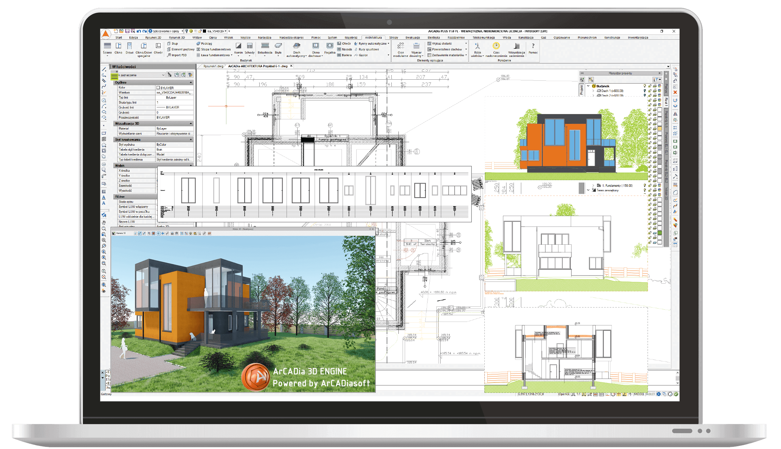781x449 pixels.
Task: Collapse the Teren zewnętrzny tree node
Action: [x=588, y=190]
